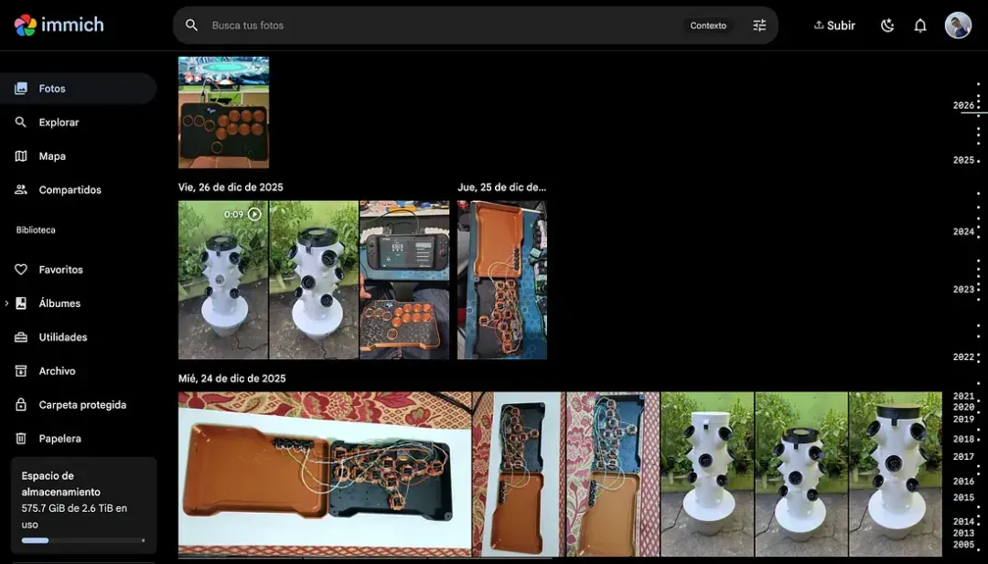Click the Subir upload button
The height and width of the screenshot is (564, 988).
(834, 26)
